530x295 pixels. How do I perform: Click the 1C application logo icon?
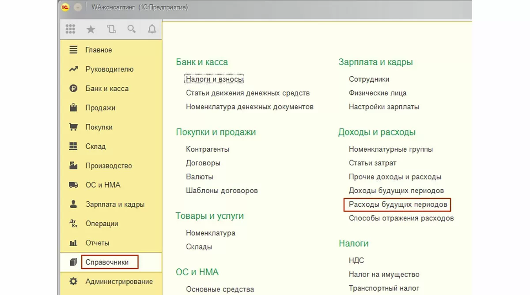(x=65, y=7)
